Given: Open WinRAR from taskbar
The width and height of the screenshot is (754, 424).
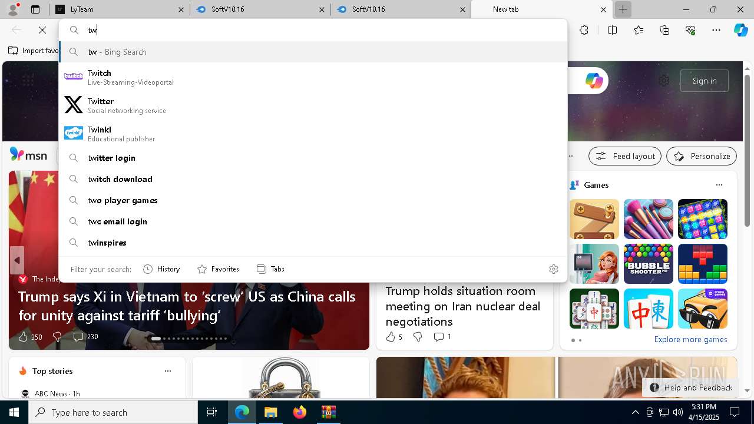Looking at the screenshot, I should pos(328,412).
